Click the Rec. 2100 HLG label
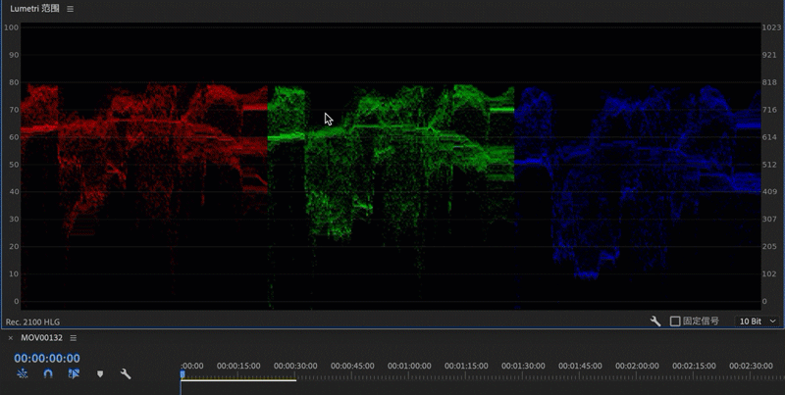The height and width of the screenshot is (395, 785). click(x=32, y=321)
